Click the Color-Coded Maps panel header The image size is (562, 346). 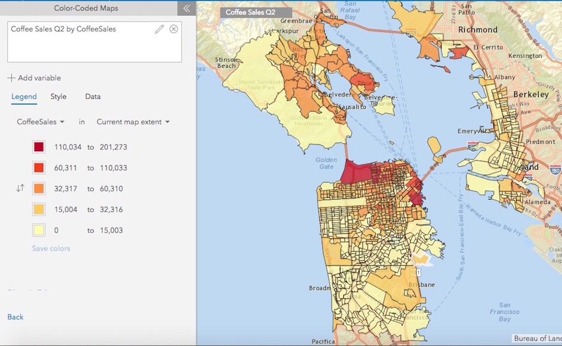pos(86,8)
